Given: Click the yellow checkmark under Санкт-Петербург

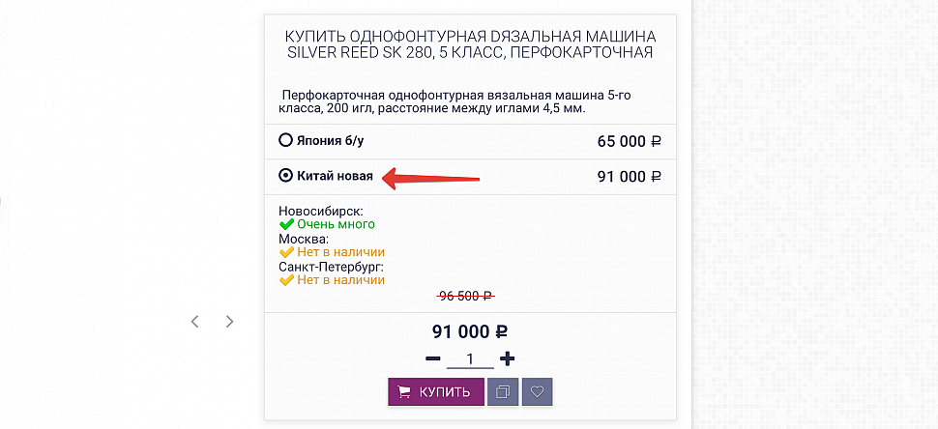Looking at the screenshot, I should 286,279.
